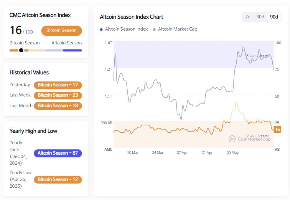
Task: Click the 10 Mar date axis label
Action: click(133, 153)
